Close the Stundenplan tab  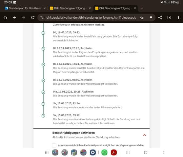coord(45,8)
